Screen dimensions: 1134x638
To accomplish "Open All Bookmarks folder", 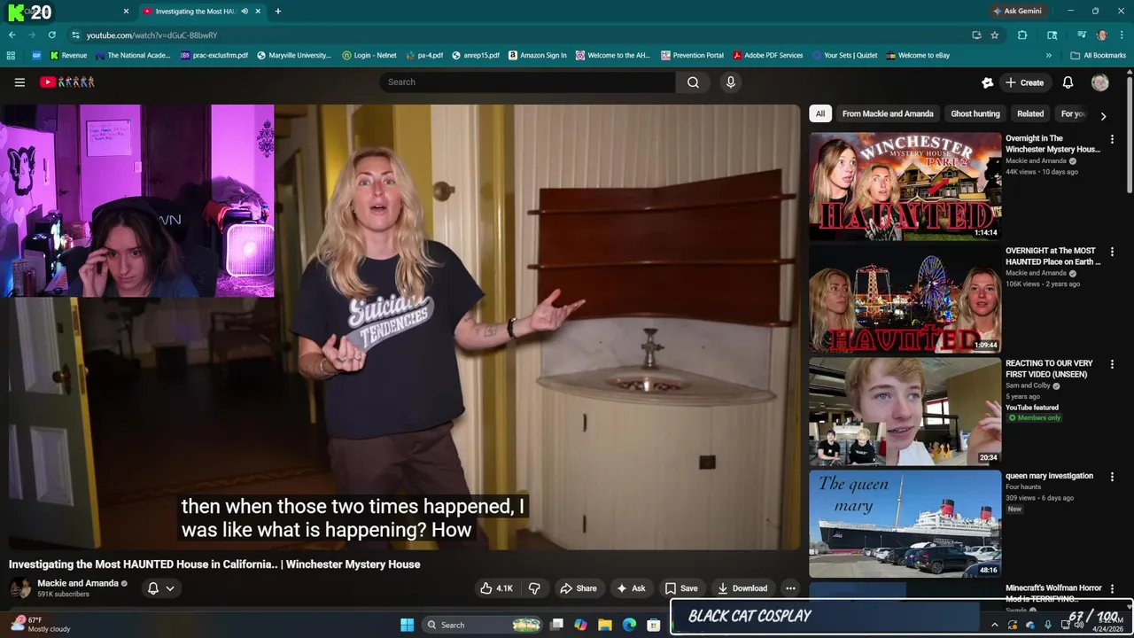I will coord(1098,55).
